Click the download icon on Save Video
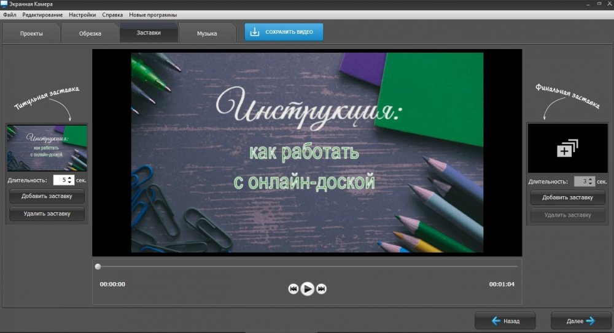This screenshot has height=333, width=614. coord(255,33)
